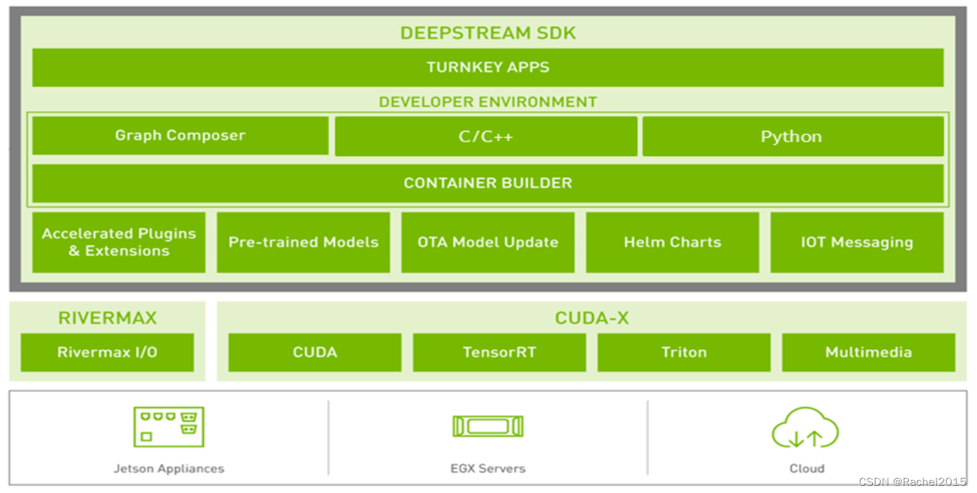
Task: Click the Cloud label text
Action: pos(806,468)
